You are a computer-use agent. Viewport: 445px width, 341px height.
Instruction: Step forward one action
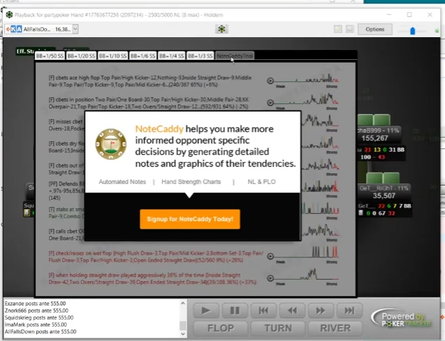[320, 310]
